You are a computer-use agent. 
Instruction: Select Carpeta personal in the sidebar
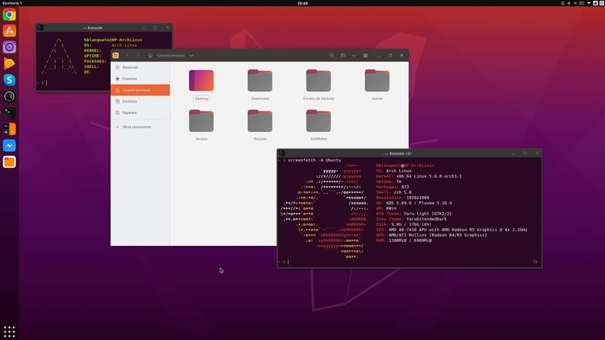pyautogui.click(x=140, y=90)
